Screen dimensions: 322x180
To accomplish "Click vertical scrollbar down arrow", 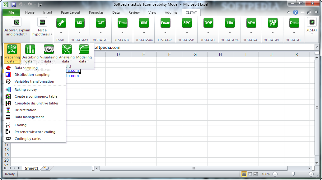I will (317, 163).
